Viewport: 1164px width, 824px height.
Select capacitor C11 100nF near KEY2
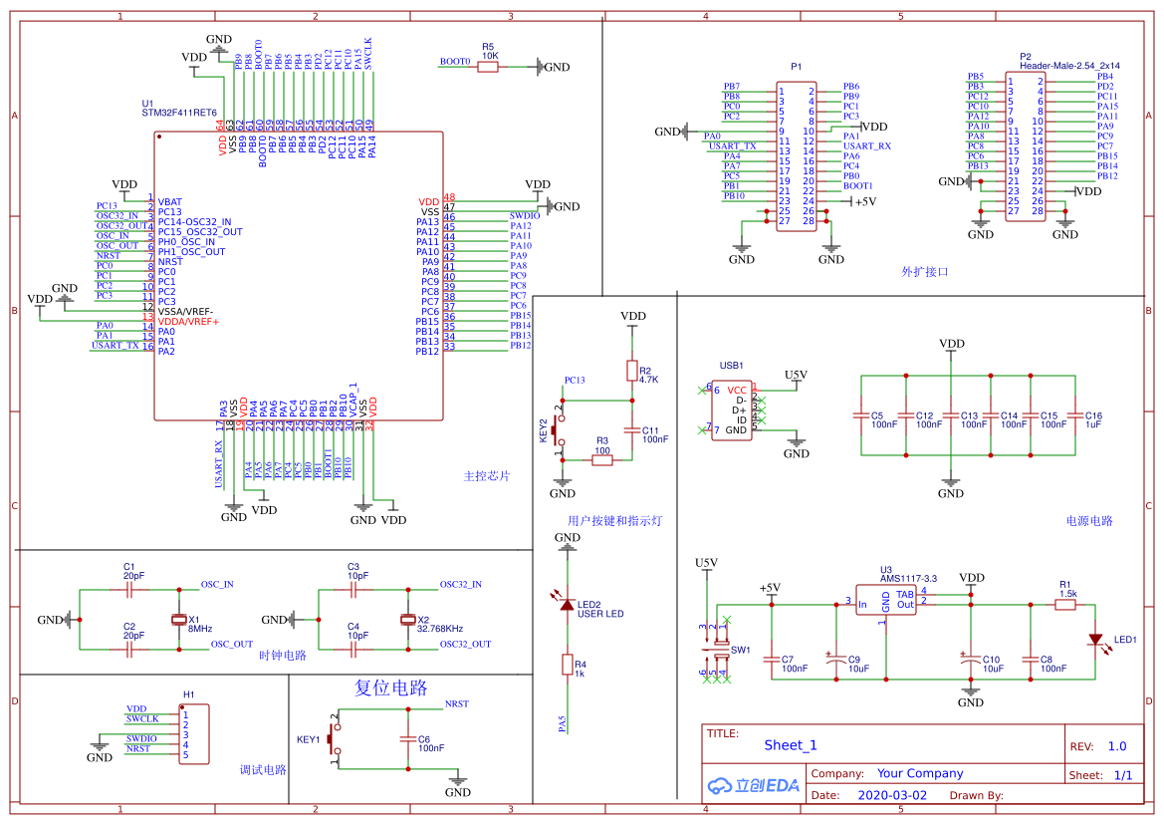[x=632, y=430]
